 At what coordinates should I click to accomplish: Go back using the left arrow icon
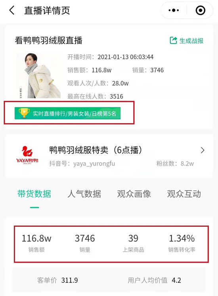point(11,10)
